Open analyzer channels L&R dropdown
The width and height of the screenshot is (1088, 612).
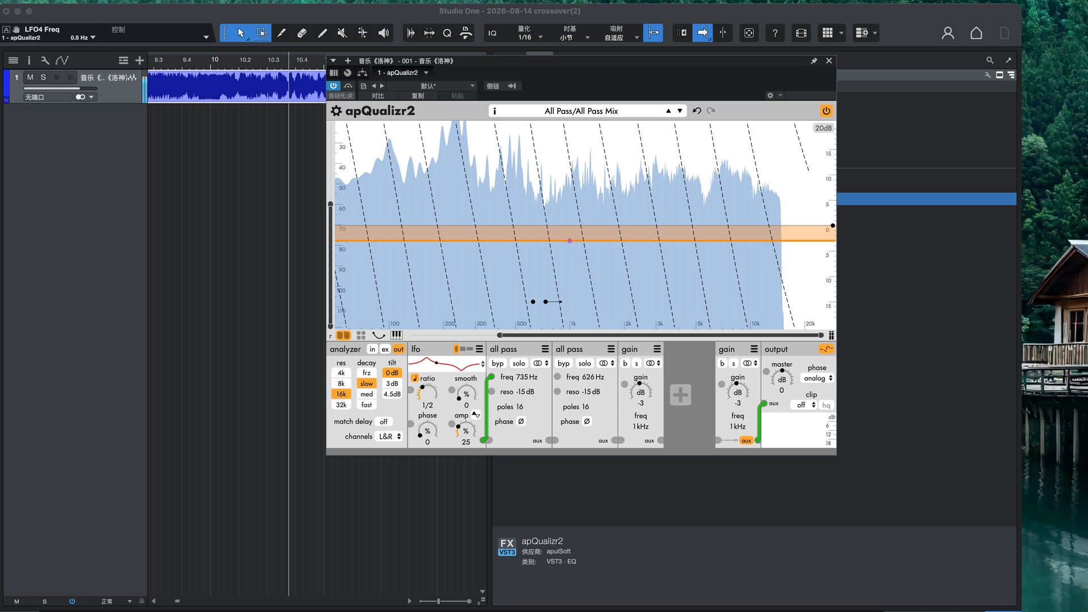tap(390, 437)
